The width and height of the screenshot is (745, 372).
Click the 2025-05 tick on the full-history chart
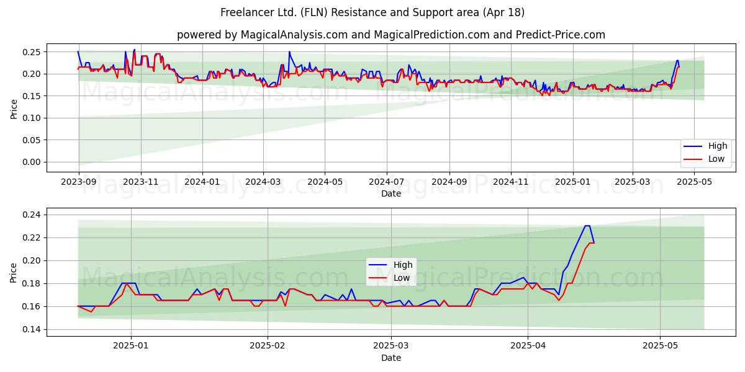click(x=695, y=182)
